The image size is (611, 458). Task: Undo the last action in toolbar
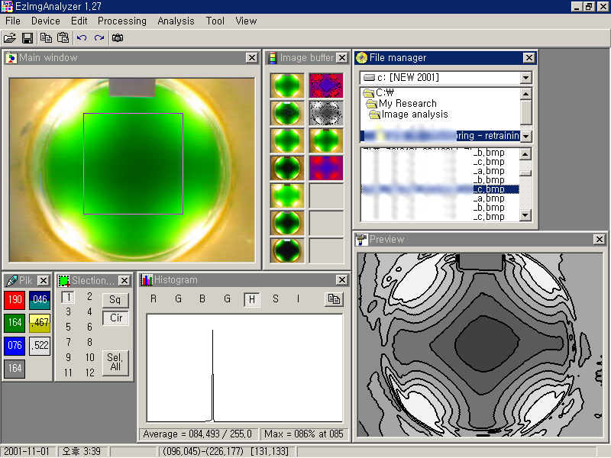82,37
